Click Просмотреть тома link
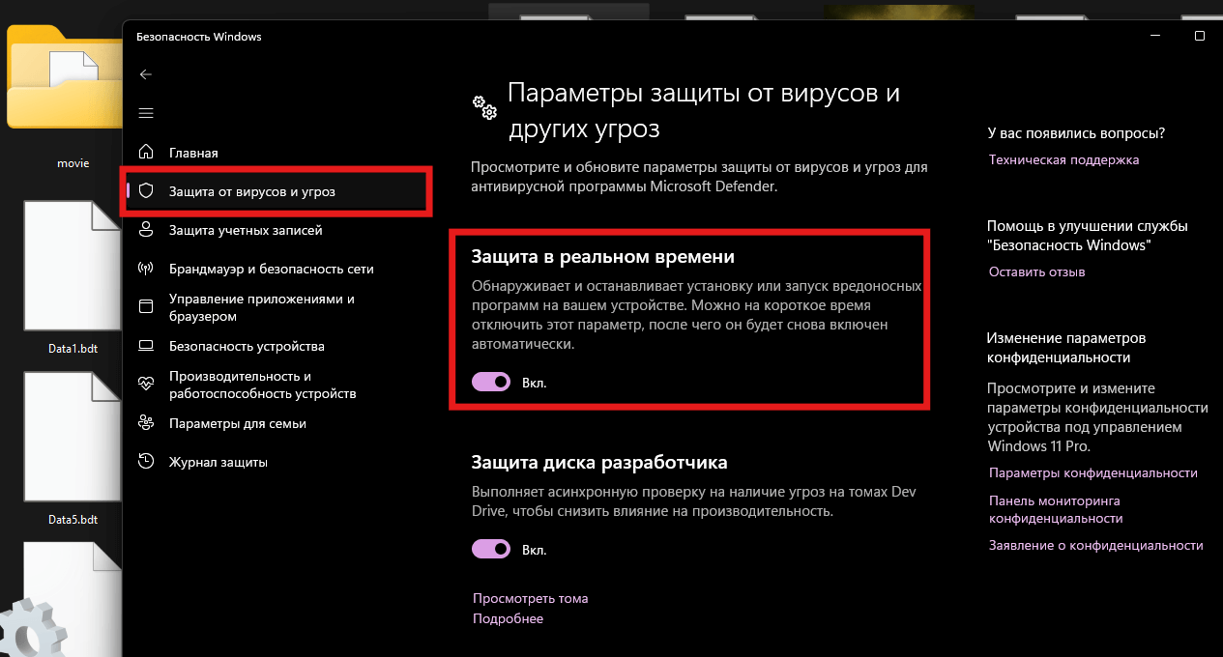 pos(530,598)
